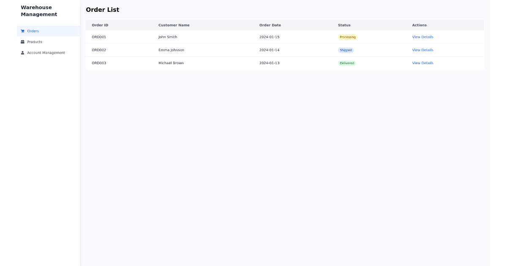View details of order ORD003
Viewport: 507px width, 266px height.
(422, 63)
